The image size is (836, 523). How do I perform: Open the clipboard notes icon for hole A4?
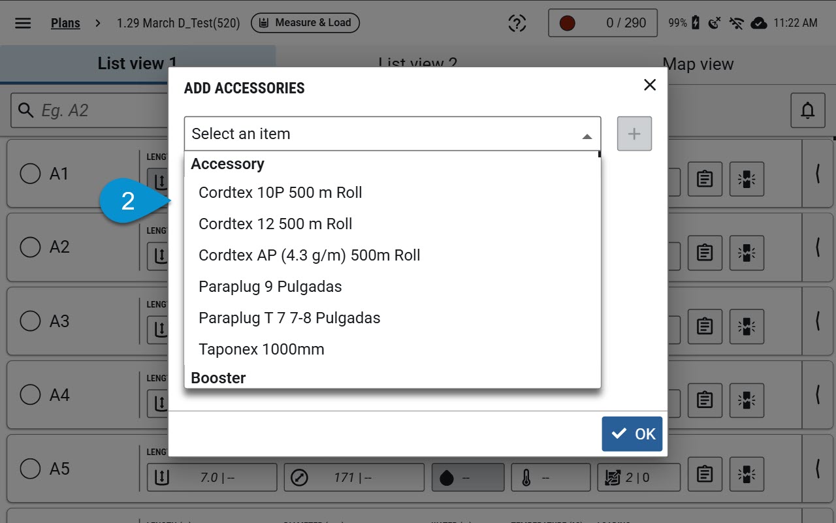705,400
